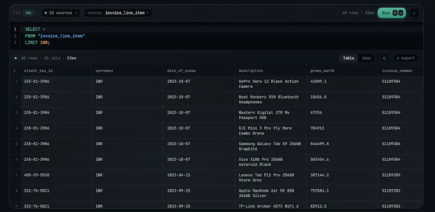435x212 pixels.
Task: Select the Apple MacBook Air M2 description cell
Action: tap(270, 193)
